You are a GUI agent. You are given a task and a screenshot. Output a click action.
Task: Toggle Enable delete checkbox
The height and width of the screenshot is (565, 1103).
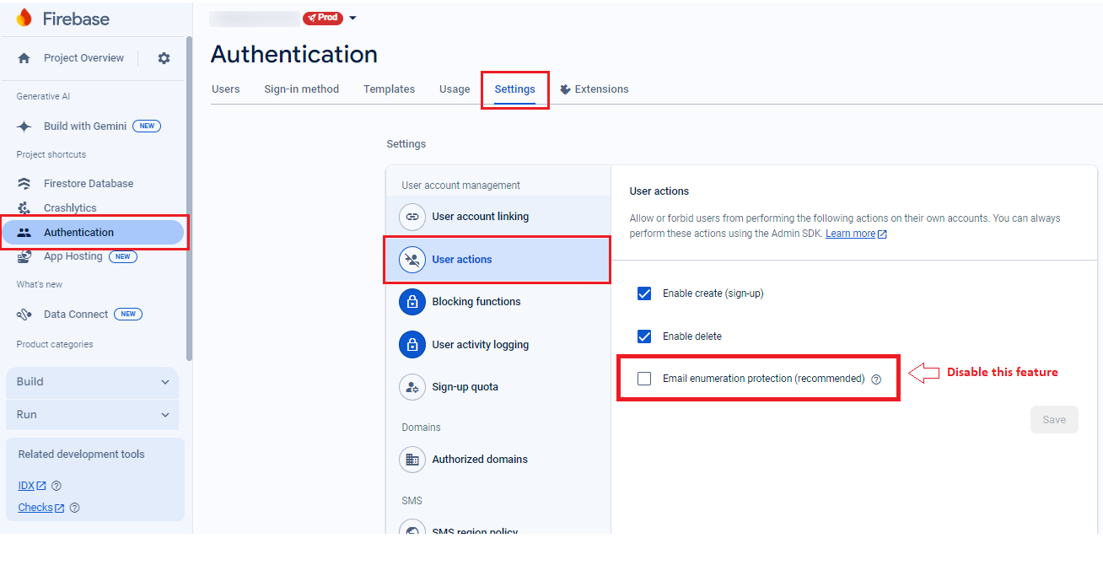(x=644, y=336)
